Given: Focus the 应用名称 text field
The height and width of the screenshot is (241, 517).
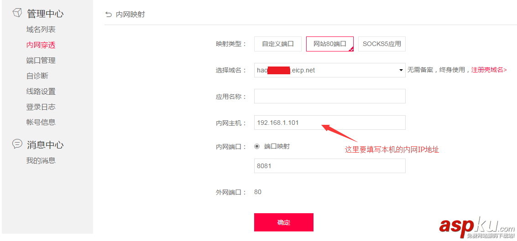Looking at the screenshot, I should pyautogui.click(x=329, y=96).
